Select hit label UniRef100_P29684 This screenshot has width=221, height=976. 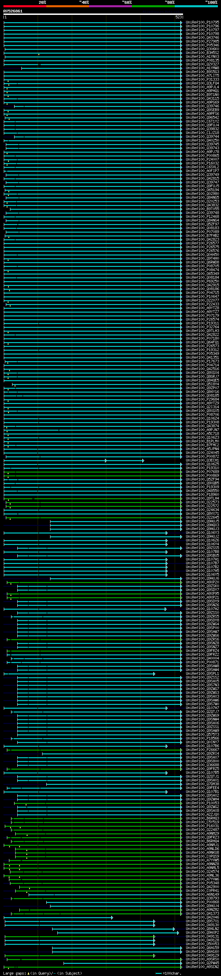[x=202, y=399]
